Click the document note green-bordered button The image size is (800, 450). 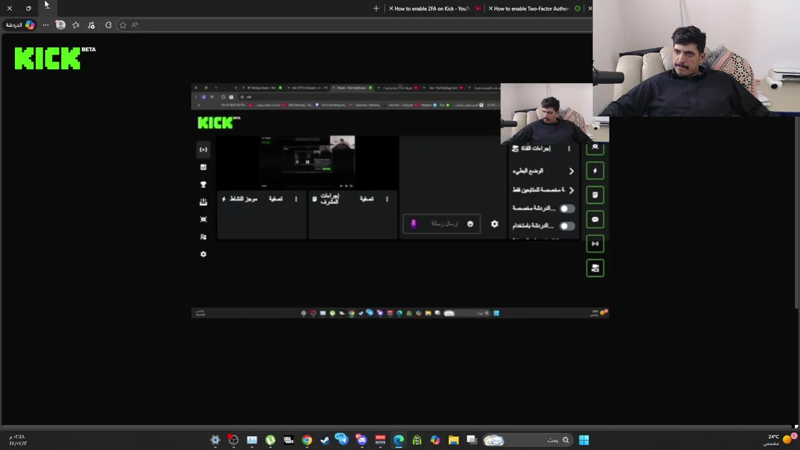[595, 195]
